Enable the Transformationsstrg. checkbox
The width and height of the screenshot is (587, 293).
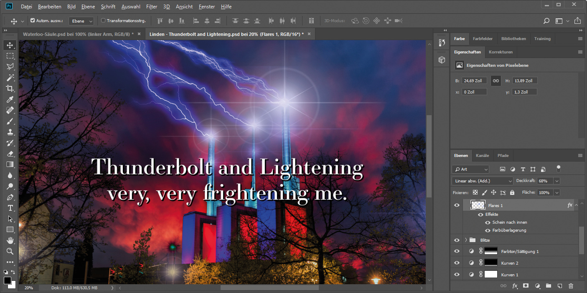pyautogui.click(x=104, y=20)
